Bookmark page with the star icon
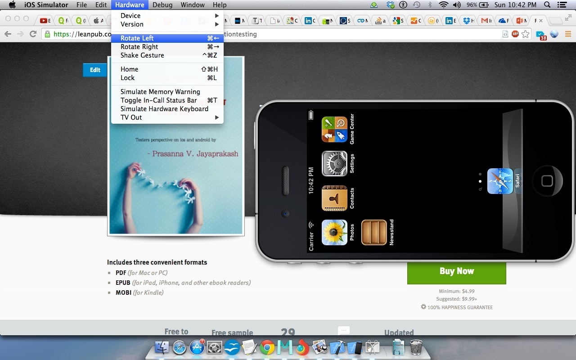 525,34
